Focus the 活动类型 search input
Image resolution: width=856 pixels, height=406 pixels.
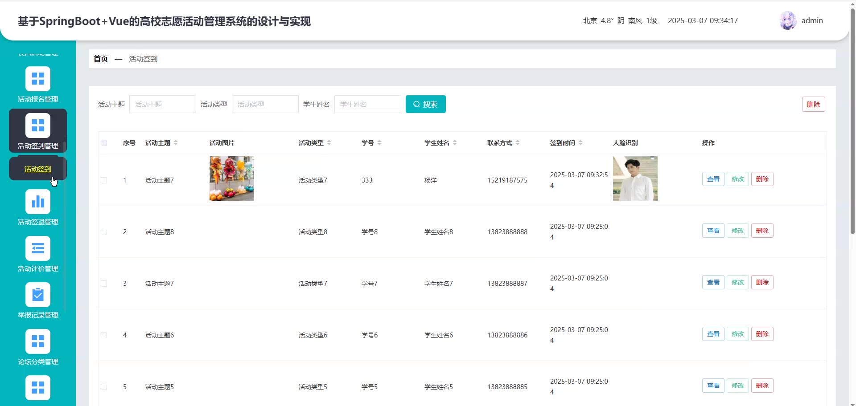(265, 104)
